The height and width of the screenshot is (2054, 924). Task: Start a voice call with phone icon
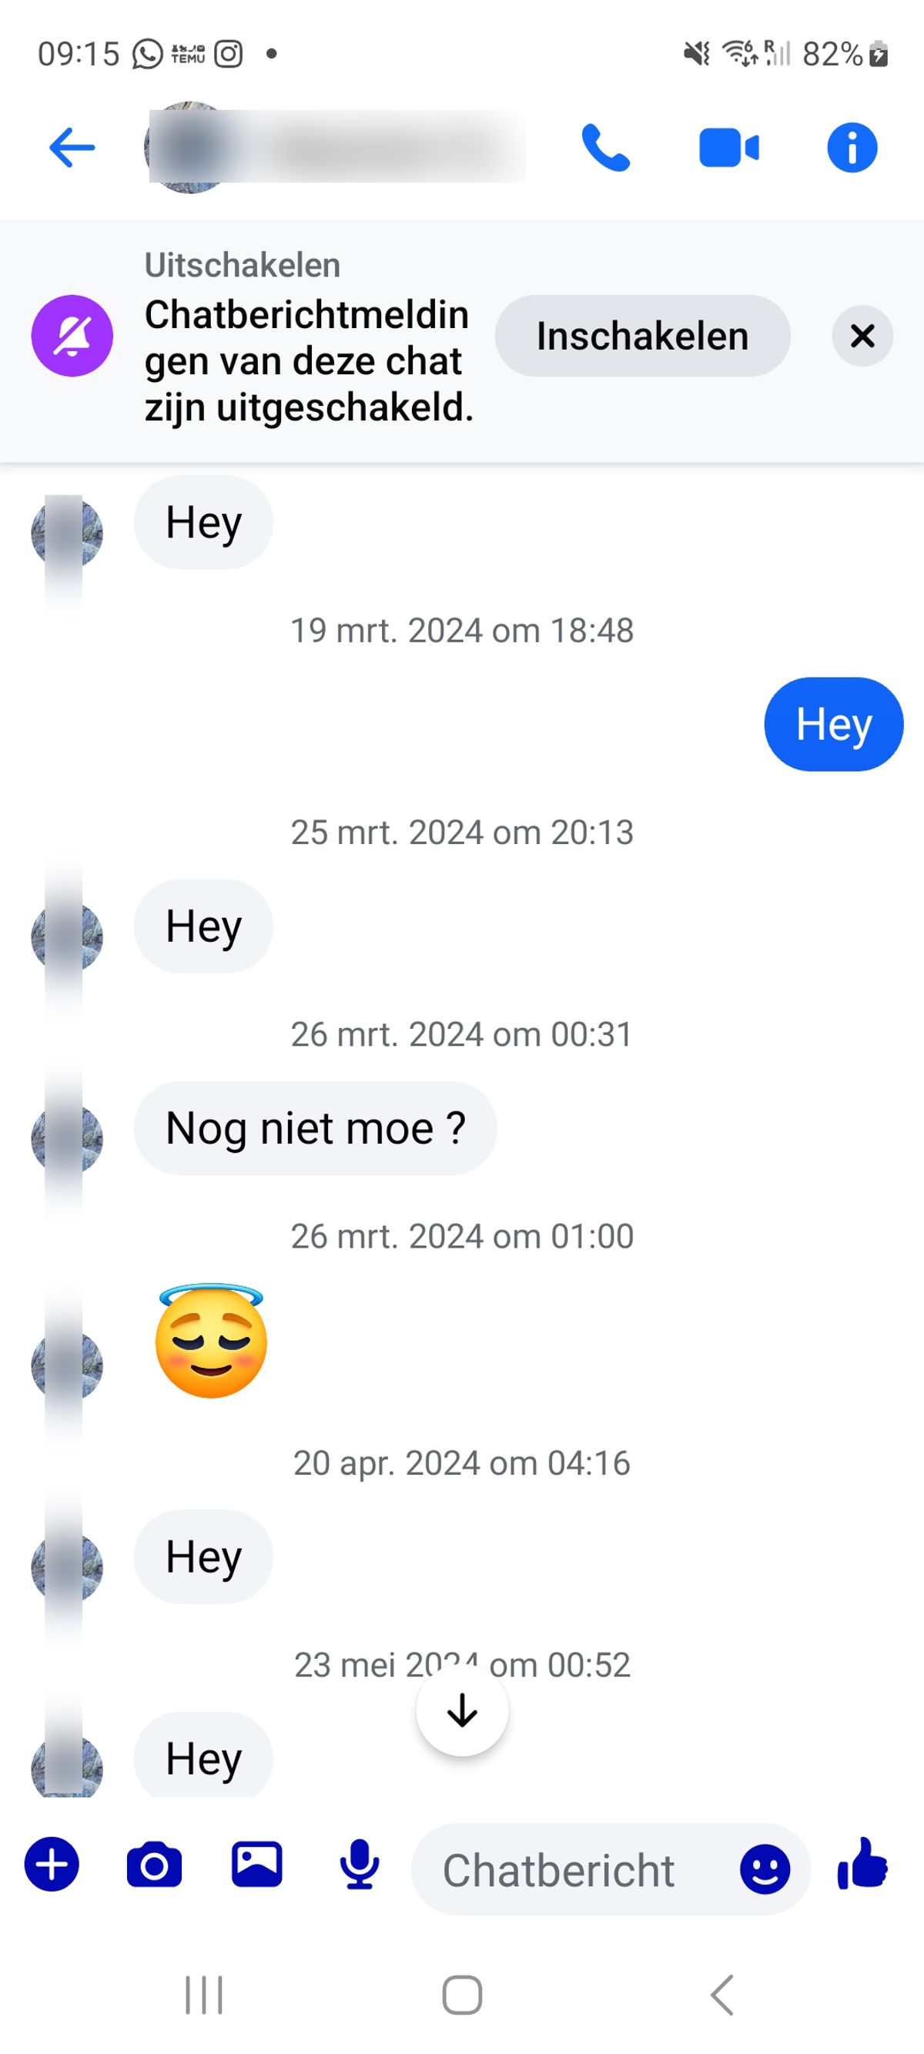pyautogui.click(x=606, y=148)
